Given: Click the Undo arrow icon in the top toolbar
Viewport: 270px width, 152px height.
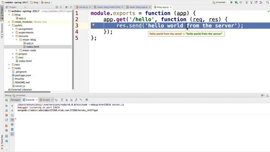Looking at the screenshot, I should tap(261, 2).
